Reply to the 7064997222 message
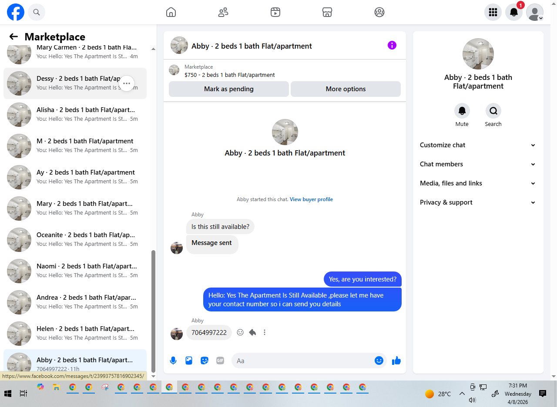Screen dimensions: 557x407 (x=252, y=332)
